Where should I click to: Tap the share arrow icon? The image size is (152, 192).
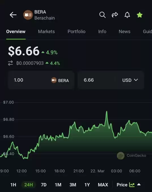coord(115,15)
